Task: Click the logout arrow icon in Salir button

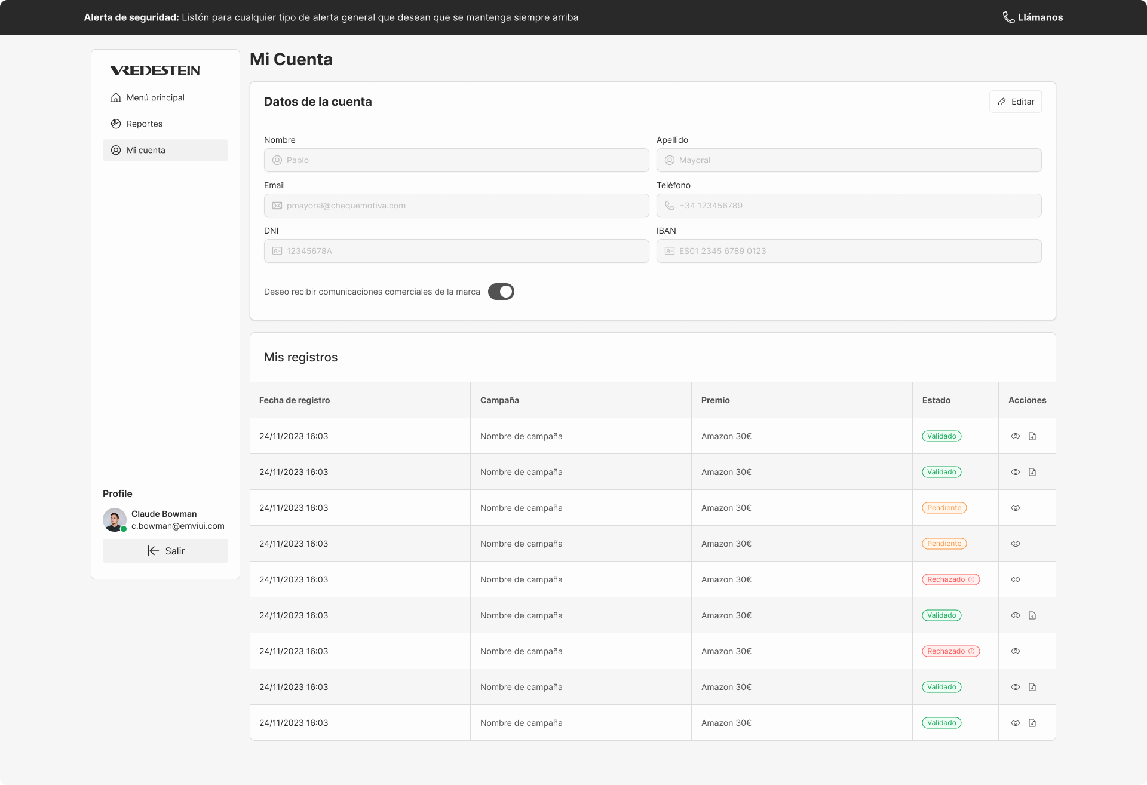Action: tap(152, 551)
